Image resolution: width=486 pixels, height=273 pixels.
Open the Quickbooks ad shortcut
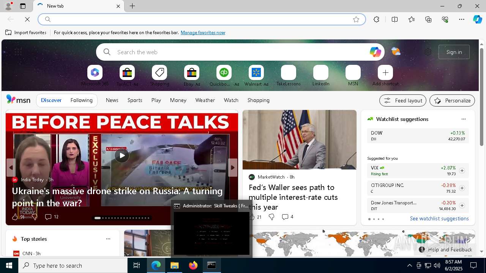(x=224, y=76)
